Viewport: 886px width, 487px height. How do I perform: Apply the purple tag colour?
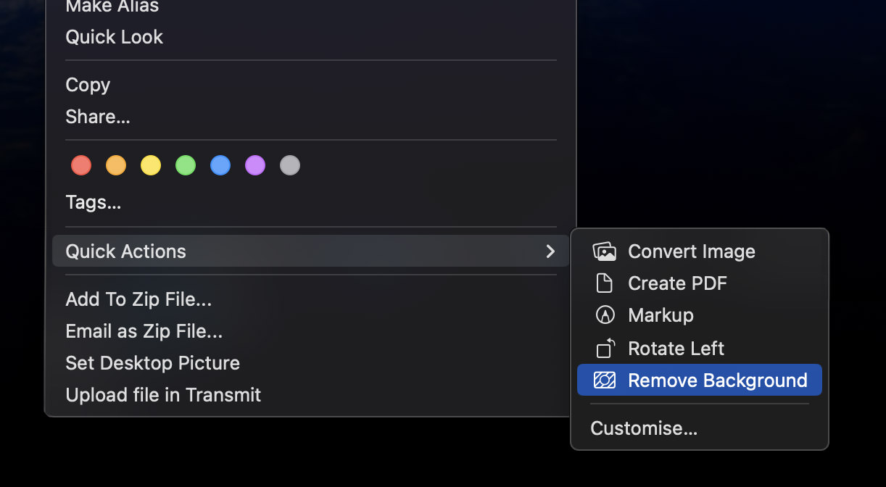click(x=255, y=165)
